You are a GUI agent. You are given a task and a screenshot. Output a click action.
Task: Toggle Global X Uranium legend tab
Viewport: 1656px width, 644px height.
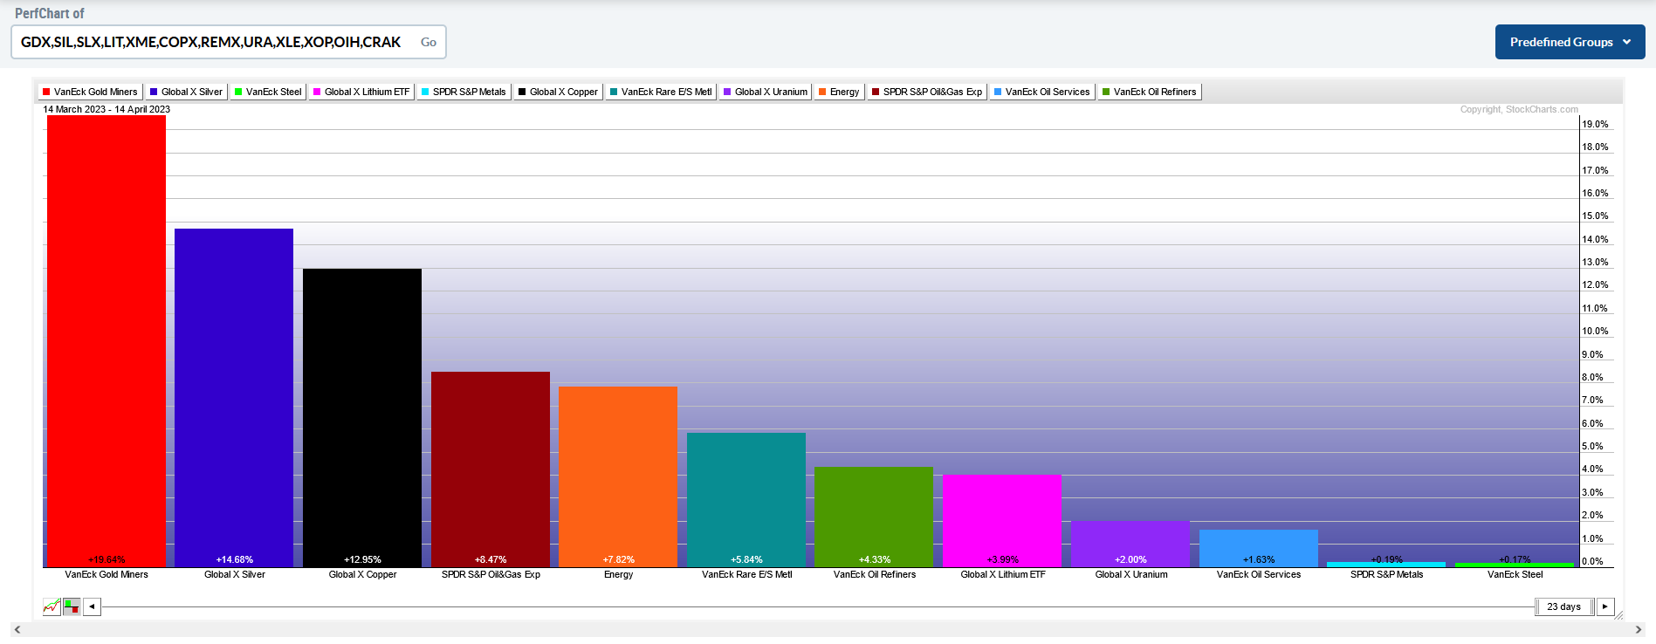(766, 92)
